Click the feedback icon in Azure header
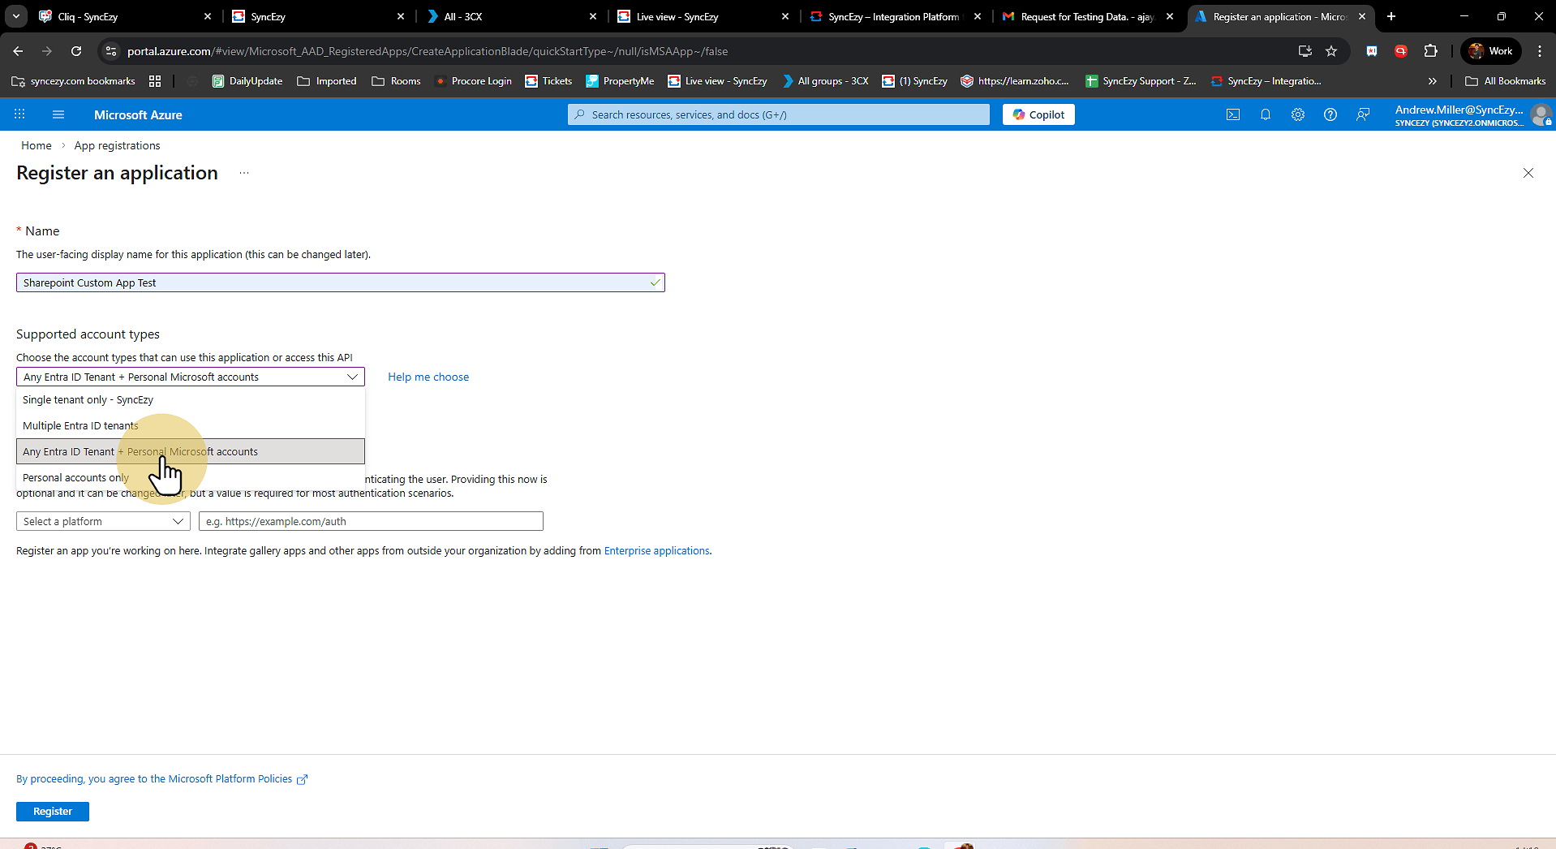The height and width of the screenshot is (849, 1556). tap(1363, 114)
